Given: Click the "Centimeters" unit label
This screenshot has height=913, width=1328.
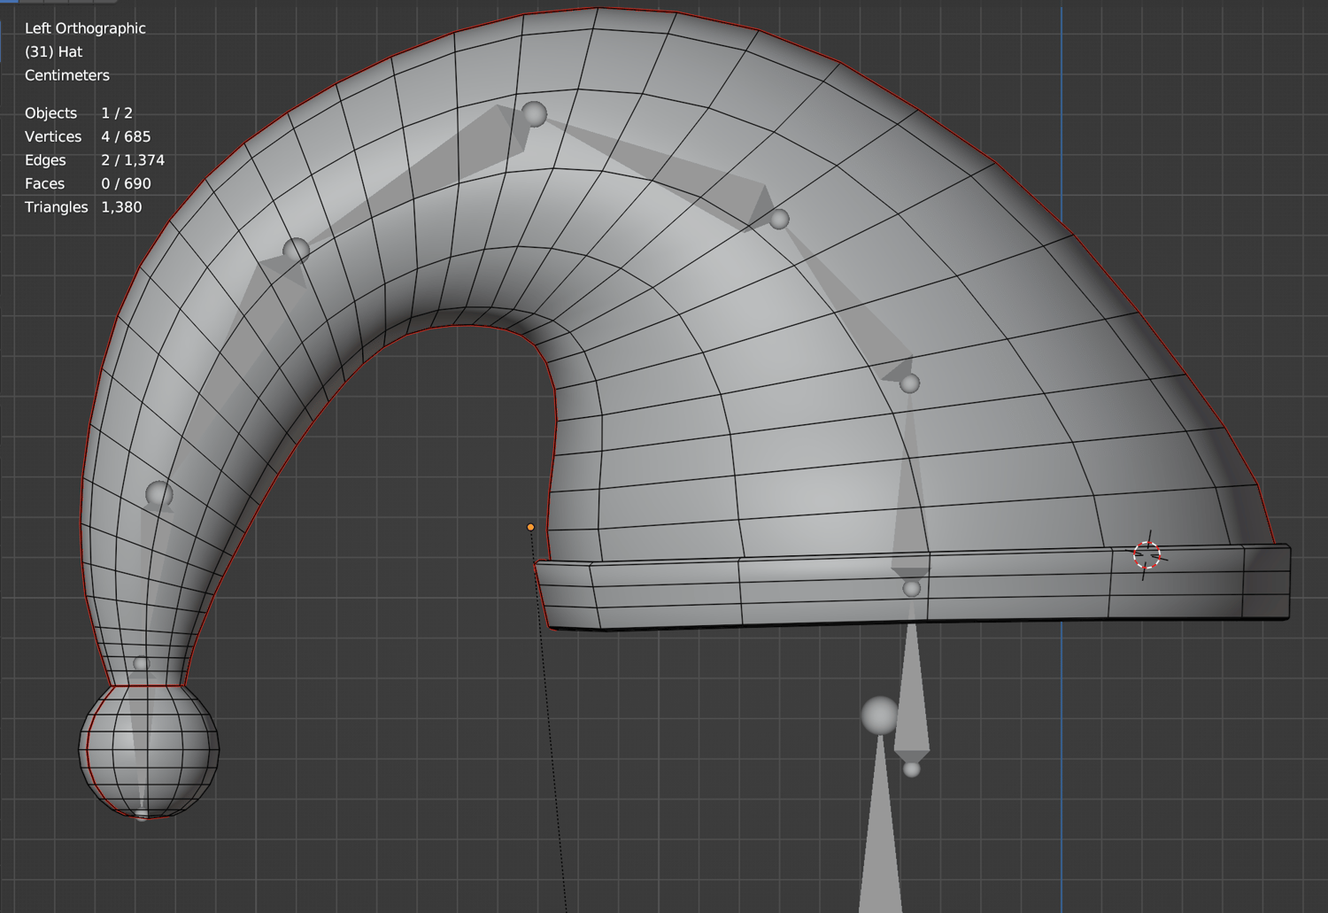Looking at the screenshot, I should 67,75.
